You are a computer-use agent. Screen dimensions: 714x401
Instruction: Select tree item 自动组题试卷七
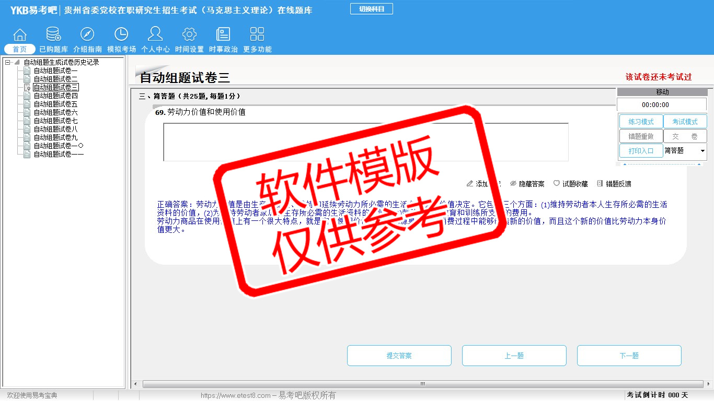(55, 121)
